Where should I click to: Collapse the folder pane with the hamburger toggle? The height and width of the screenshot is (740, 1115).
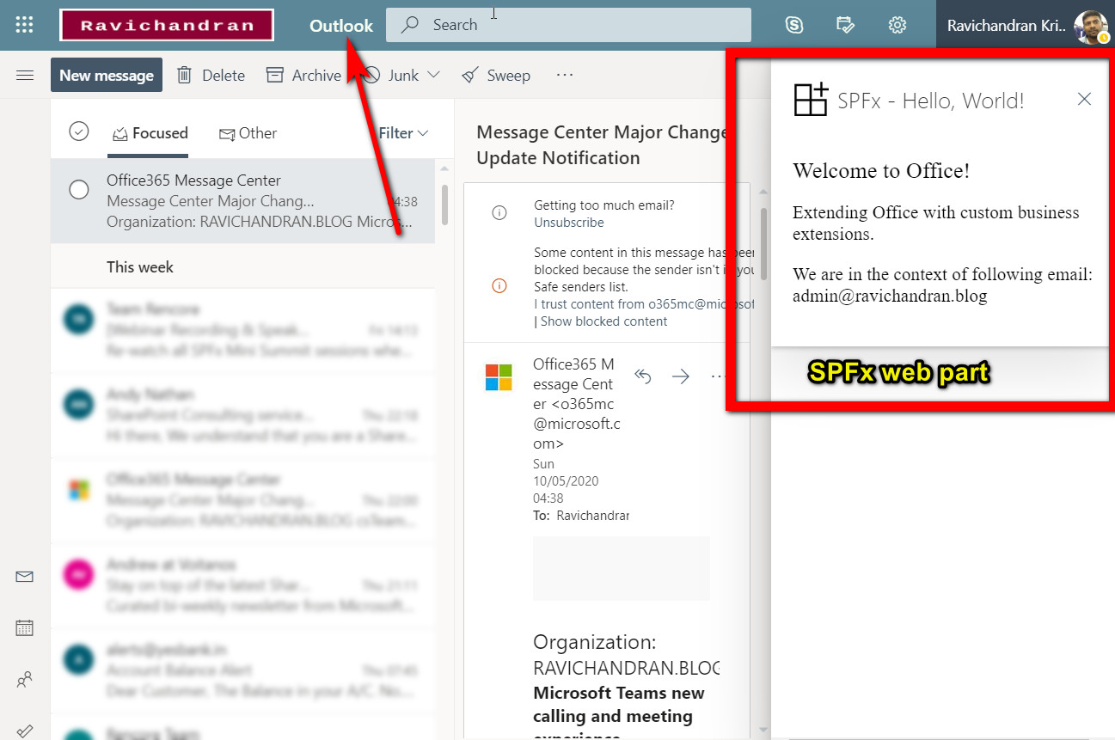(24, 75)
